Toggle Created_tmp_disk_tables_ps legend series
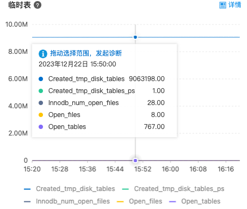The height and width of the screenshot is (209, 247). [x=173, y=189]
